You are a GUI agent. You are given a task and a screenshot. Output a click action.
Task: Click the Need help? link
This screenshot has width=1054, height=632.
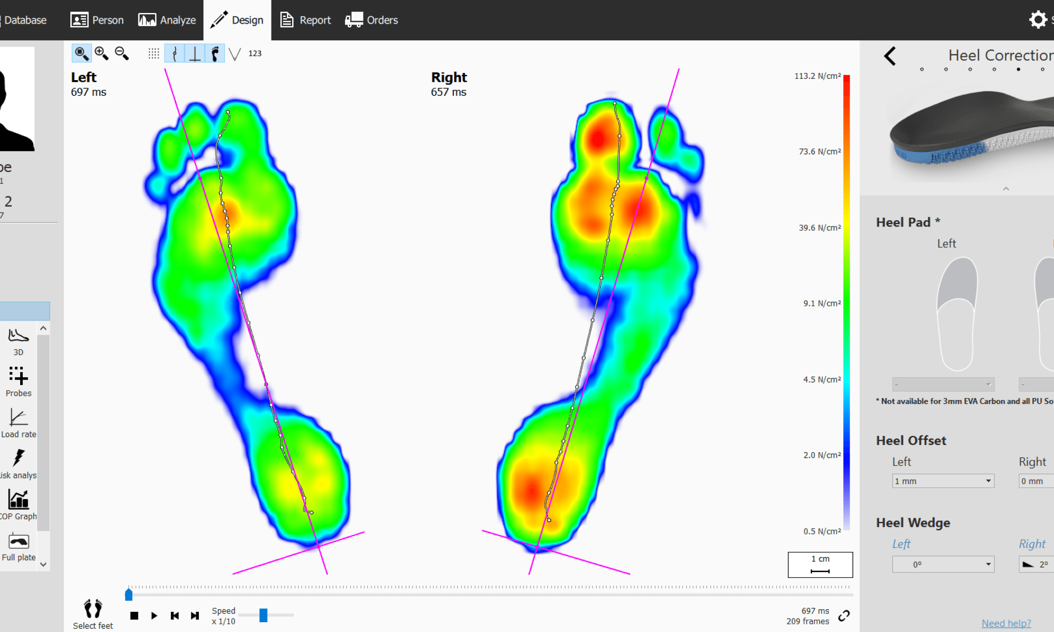[x=1006, y=623]
